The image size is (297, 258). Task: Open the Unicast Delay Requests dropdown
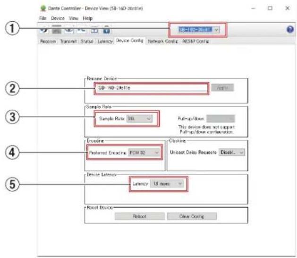coord(232,153)
